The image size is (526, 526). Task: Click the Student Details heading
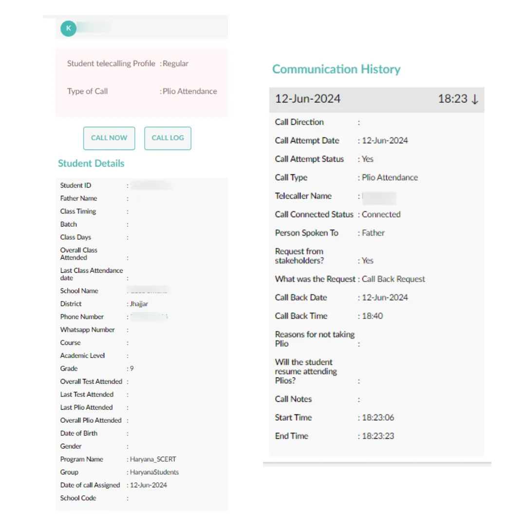(x=91, y=163)
